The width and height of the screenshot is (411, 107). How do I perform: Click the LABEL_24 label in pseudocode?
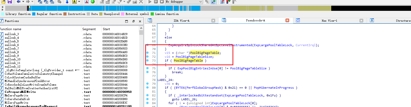pyautogui.click(x=165, y=80)
